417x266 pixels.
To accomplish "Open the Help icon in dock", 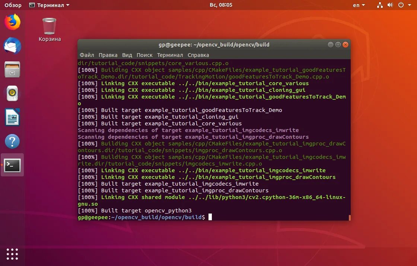I will click(x=12, y=141).
